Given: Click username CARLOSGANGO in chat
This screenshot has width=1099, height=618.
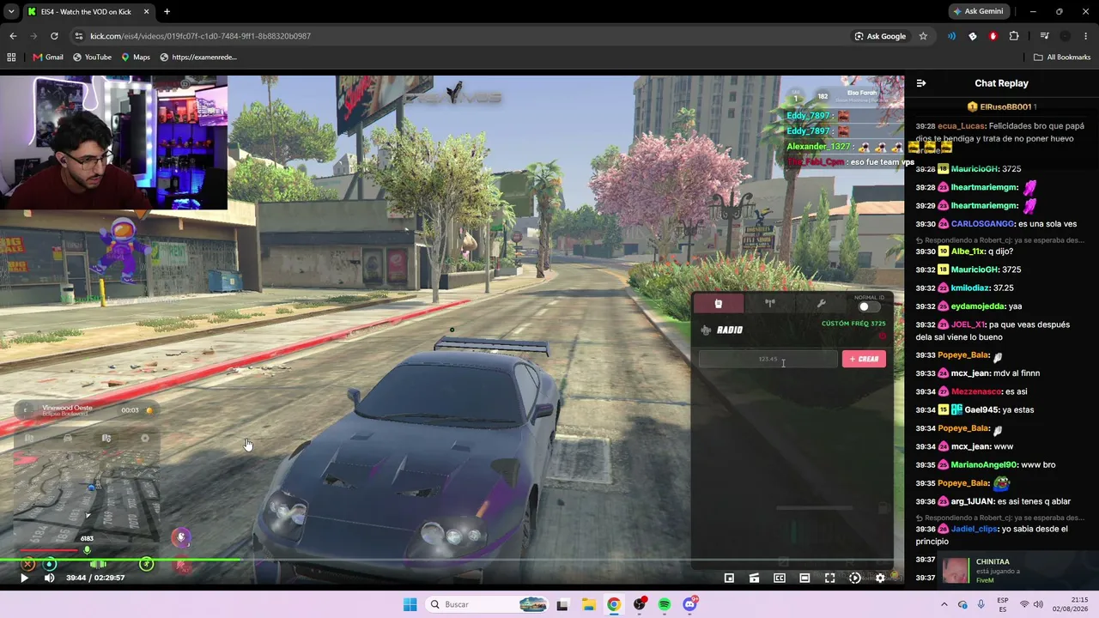Looking at the screenshot, I should [x=983, y=224].
